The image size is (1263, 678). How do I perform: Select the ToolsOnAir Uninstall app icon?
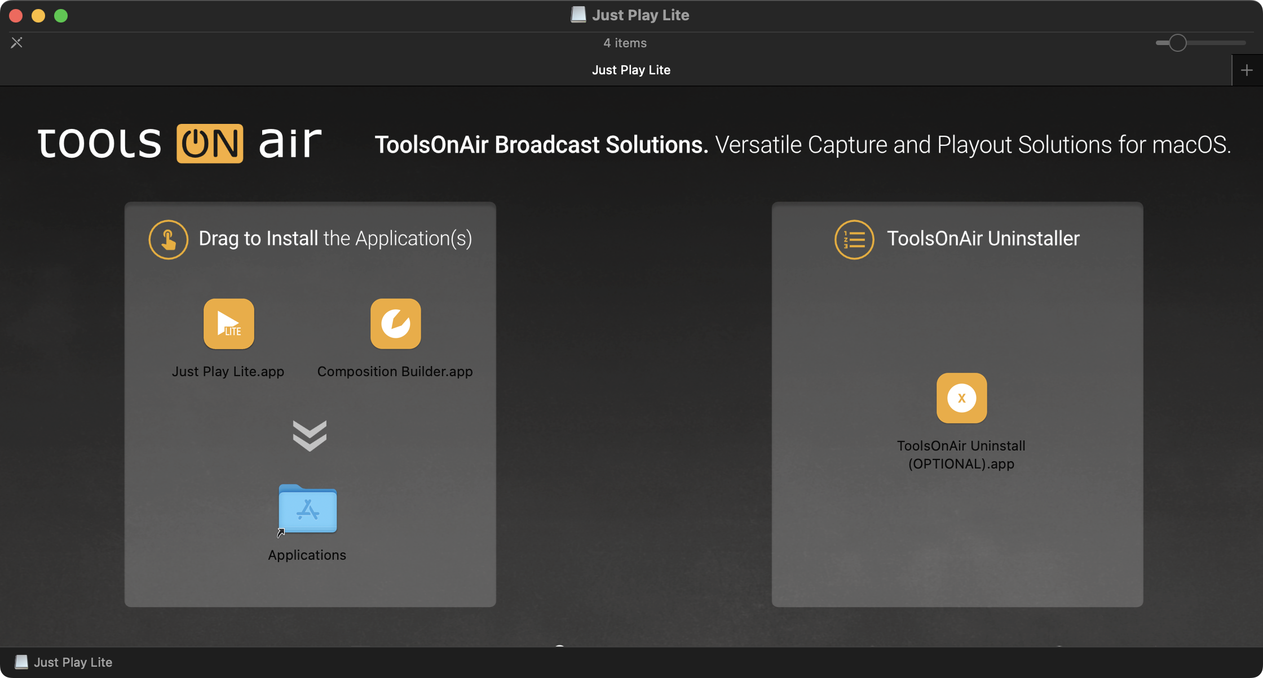(961, 398)
